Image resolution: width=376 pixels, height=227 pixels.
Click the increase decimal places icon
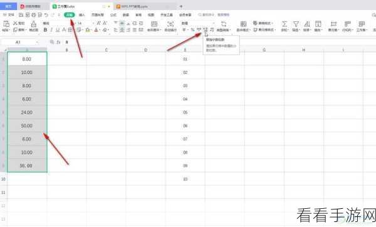206,29
